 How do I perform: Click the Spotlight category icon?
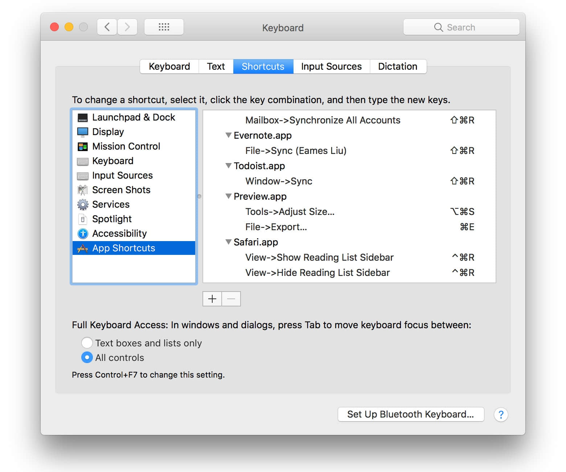(x=83, y=219)
